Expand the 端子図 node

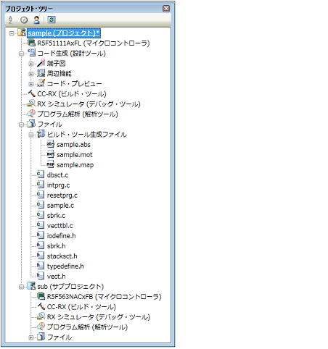click(31, 64)
